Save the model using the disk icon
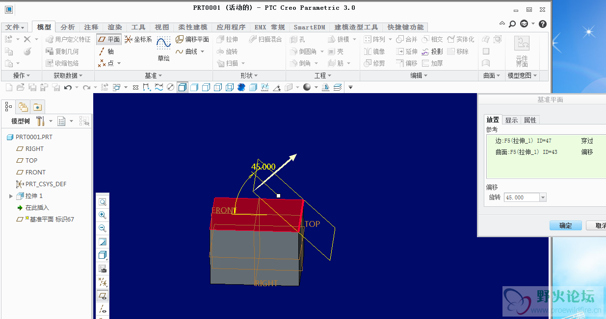This screenshot has height=319, width=606. 32,87
